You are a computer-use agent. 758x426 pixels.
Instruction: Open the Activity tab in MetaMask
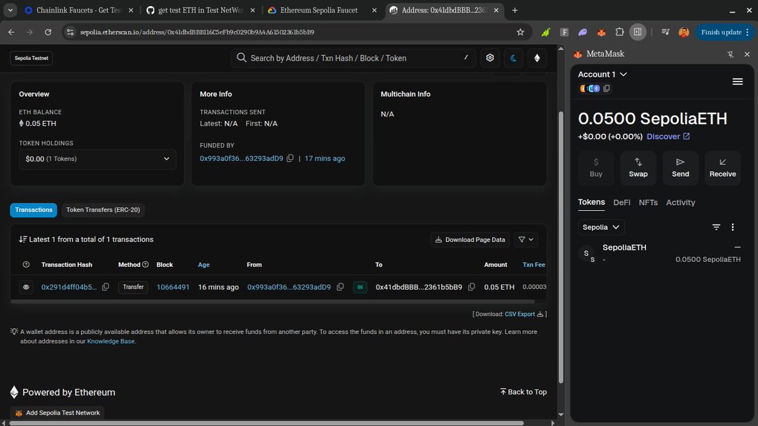pyautogui.click(x=680, y=203)
